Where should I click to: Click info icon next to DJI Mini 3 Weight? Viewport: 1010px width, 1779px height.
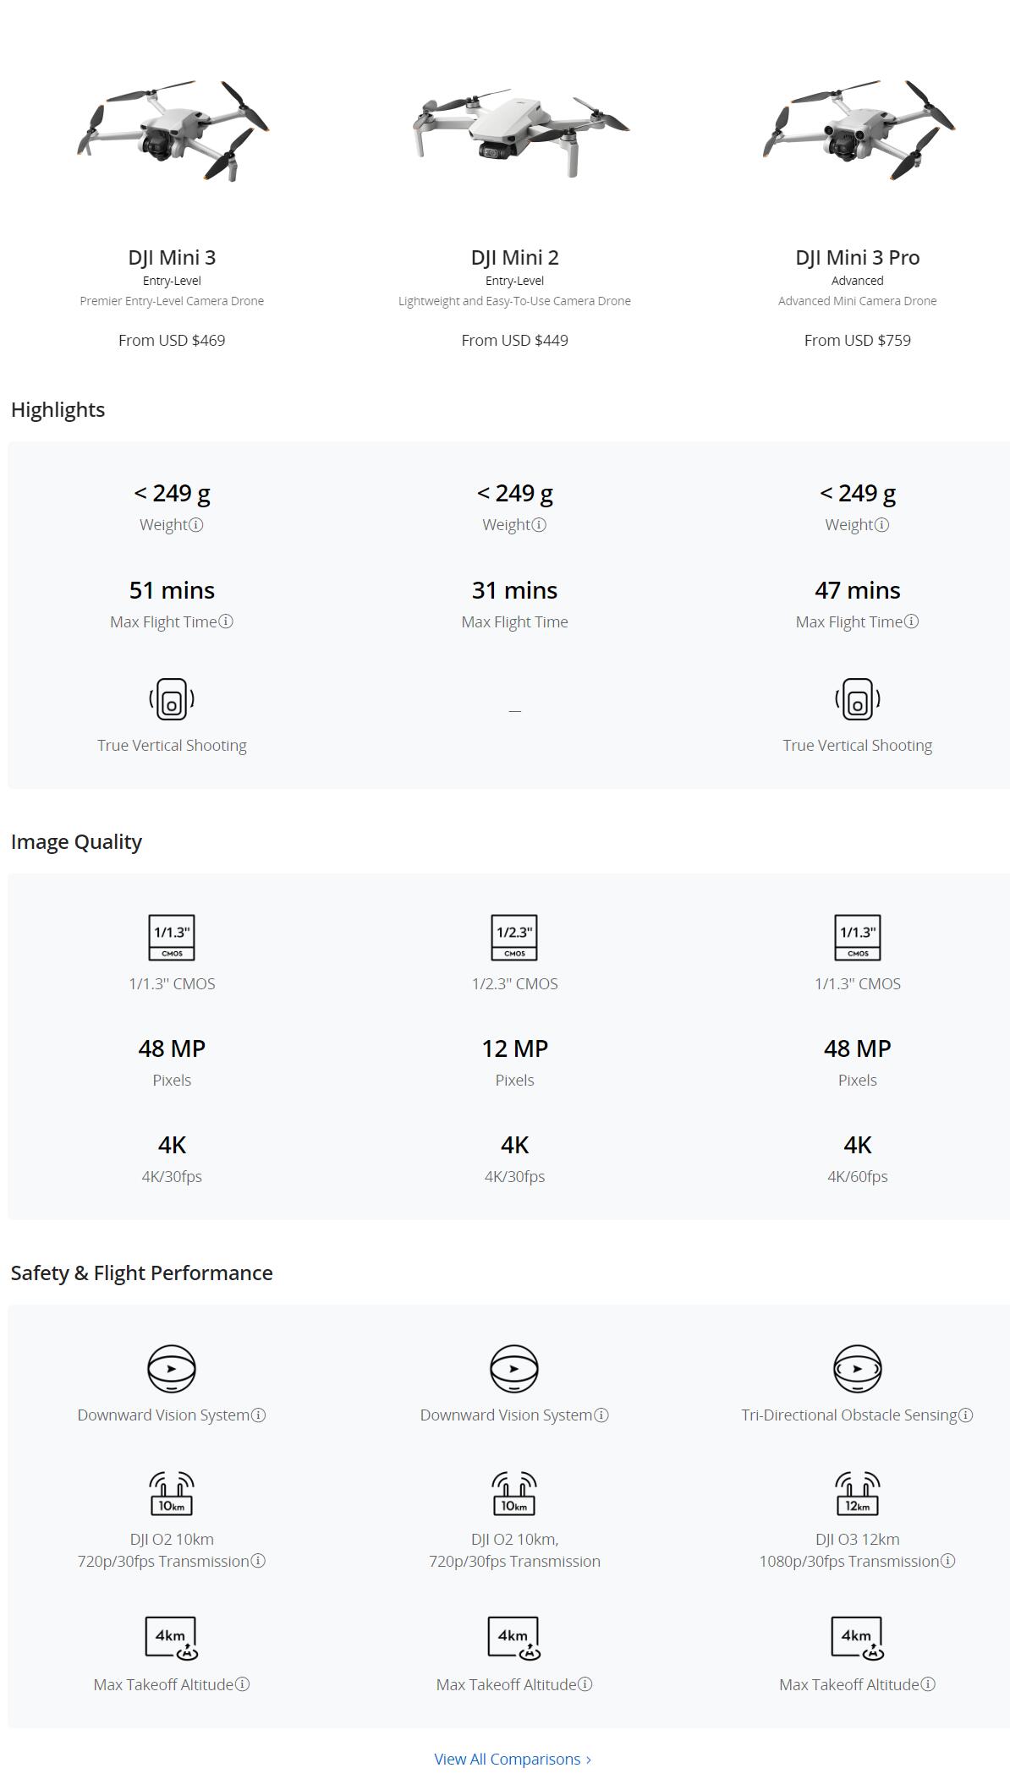point(196,525)
